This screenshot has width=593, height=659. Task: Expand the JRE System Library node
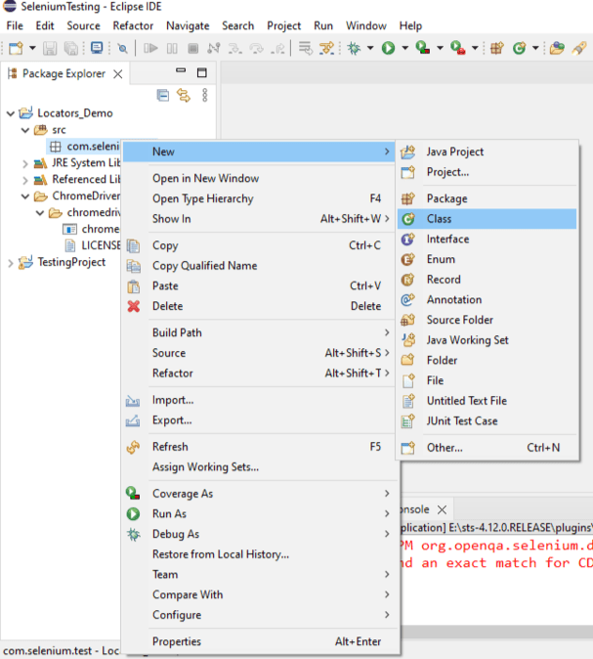(25, 163)
